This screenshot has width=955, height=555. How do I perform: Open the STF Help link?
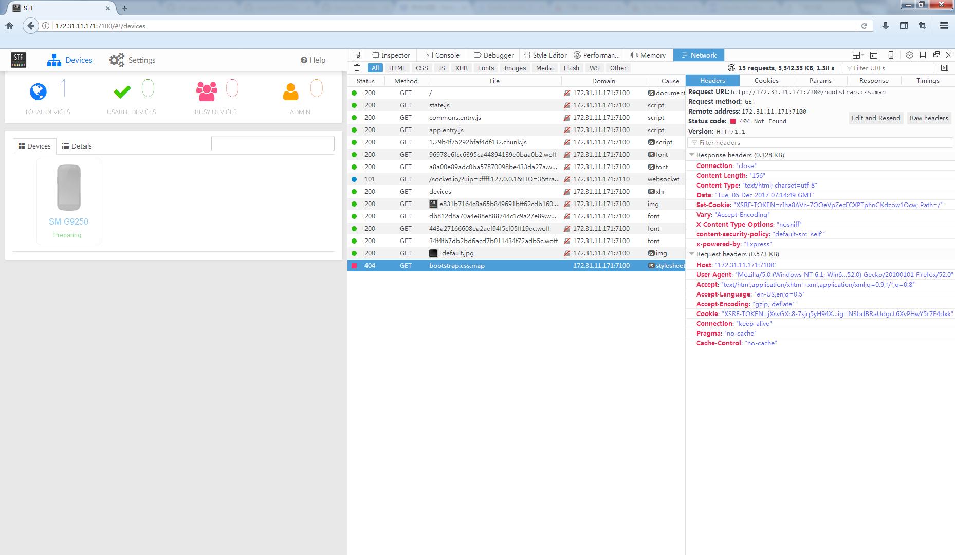tap(313, 60)
